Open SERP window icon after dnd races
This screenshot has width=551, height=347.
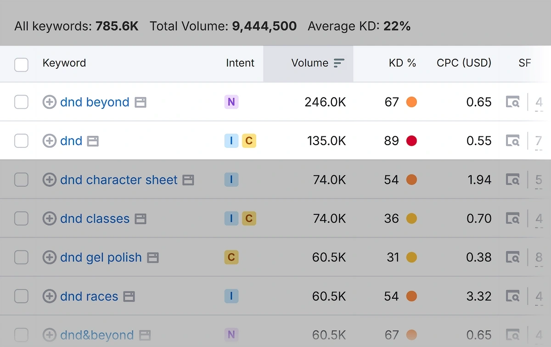(x=129, y=297)
